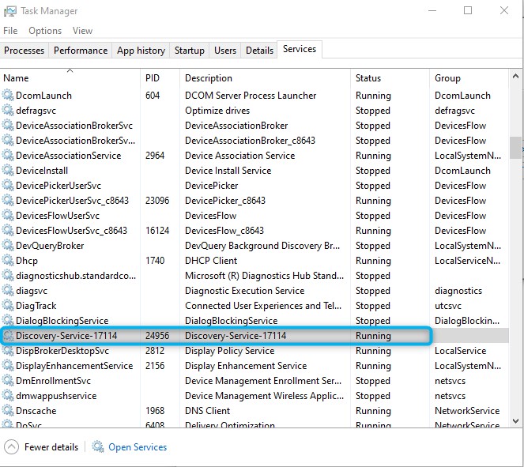Sort services by Name column header
The width and height of the screenshot is (524, 467).
click(x=70, y=77)
